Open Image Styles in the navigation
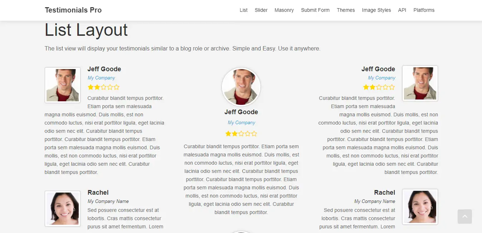The height and width of the screenshot is (233, 482). [x=376, y=10]
